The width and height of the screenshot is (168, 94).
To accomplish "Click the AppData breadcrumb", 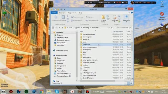I will point(77,28).
